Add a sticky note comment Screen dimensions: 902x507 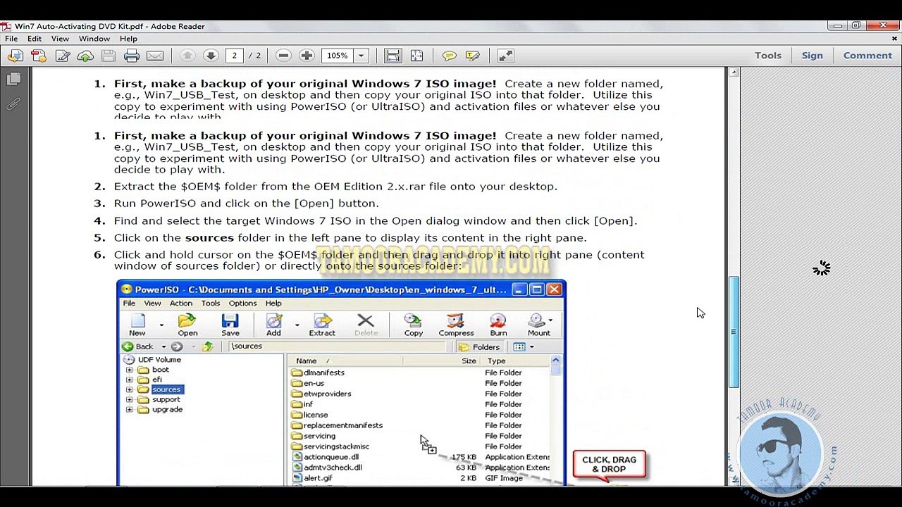(449, 56)
